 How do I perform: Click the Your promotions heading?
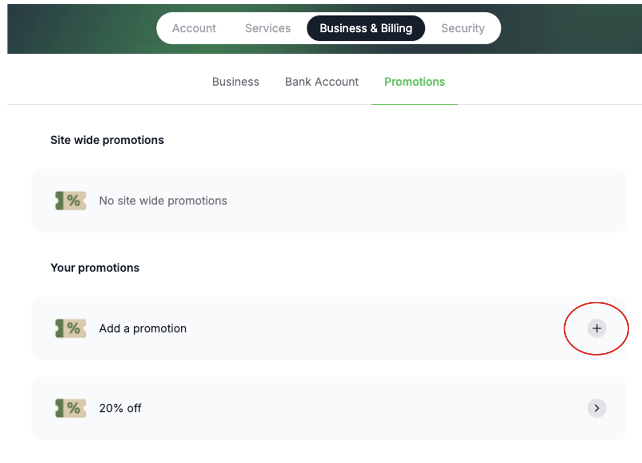(95, 268)
